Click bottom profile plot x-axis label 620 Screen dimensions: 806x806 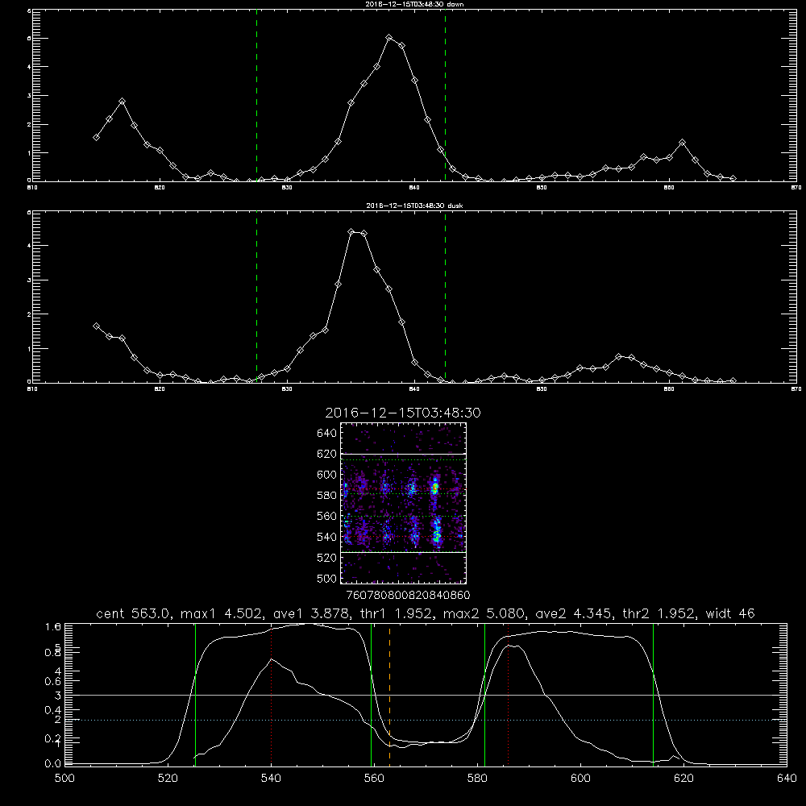[683, 779]
